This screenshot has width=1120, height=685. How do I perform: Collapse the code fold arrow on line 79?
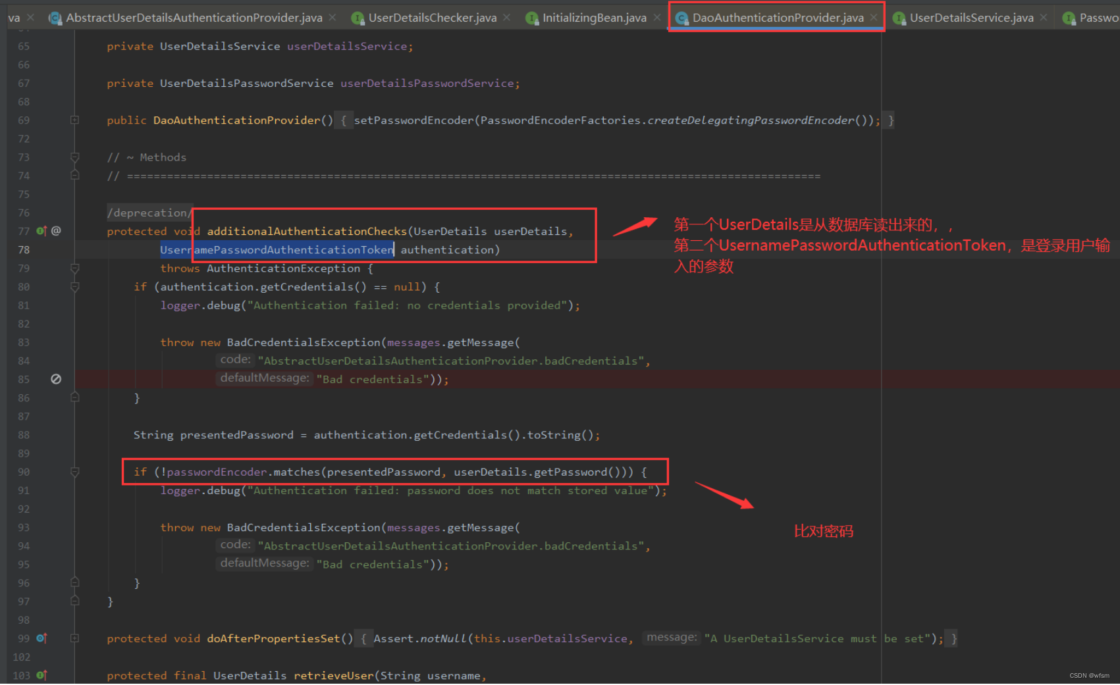74,268
